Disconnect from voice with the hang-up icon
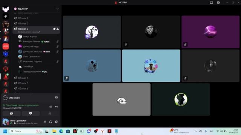This screenshot has height=135, width=241. click(56, 106)
